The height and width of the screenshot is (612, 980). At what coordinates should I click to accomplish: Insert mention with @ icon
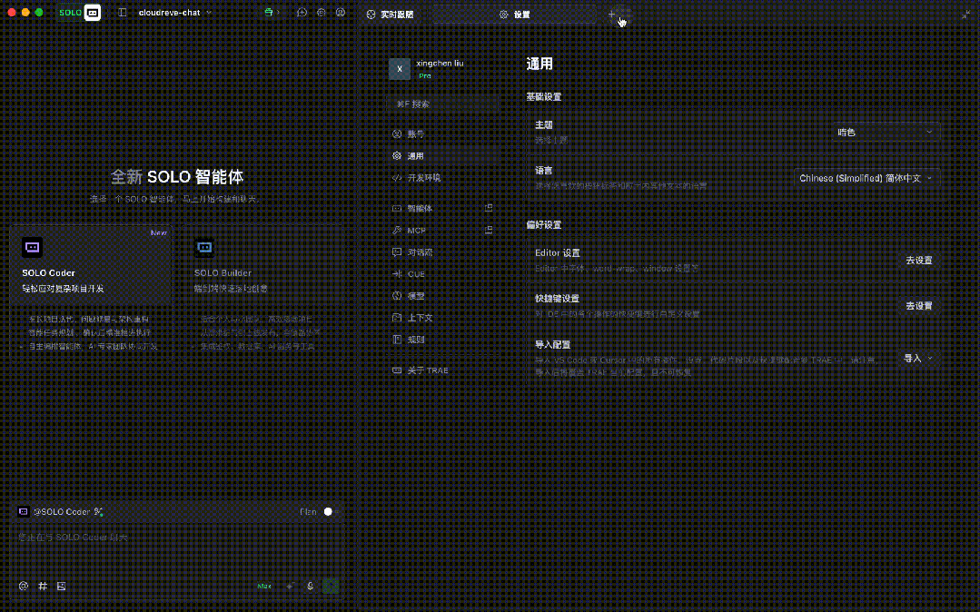pos(23,586)
